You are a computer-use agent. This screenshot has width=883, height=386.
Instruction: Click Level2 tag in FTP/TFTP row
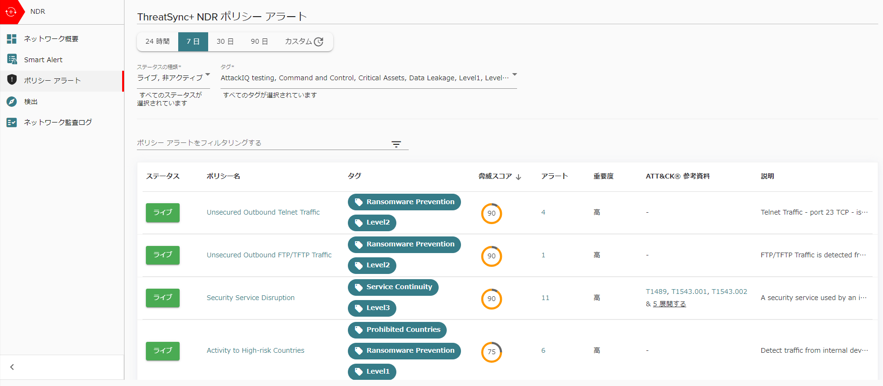tap(372, 265)
